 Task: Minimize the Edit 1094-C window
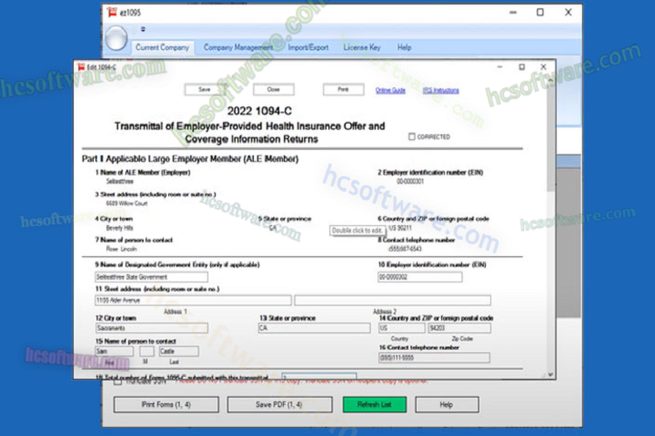click(499, 66)
